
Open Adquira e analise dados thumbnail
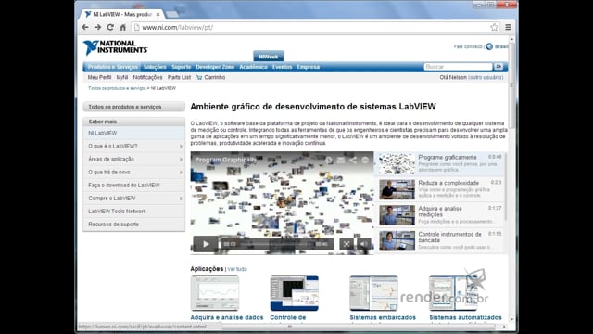pos(214,293)
